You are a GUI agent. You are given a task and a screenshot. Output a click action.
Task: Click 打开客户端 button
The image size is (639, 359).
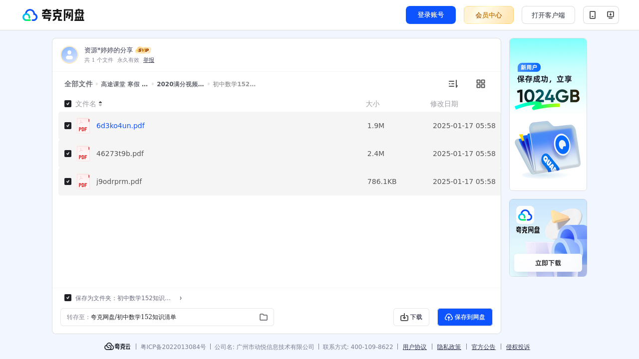548,15
